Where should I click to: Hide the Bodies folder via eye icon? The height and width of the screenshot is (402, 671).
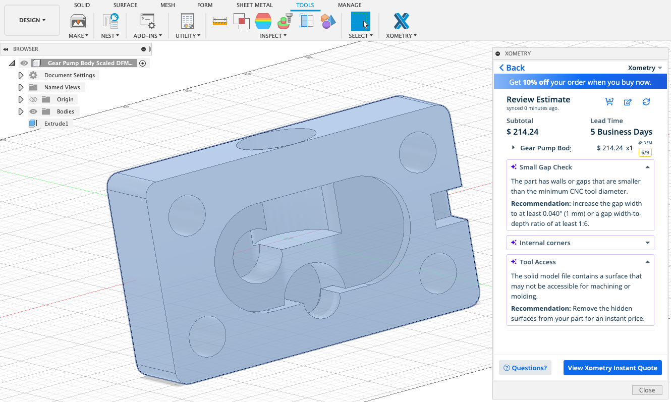point(33,111)
